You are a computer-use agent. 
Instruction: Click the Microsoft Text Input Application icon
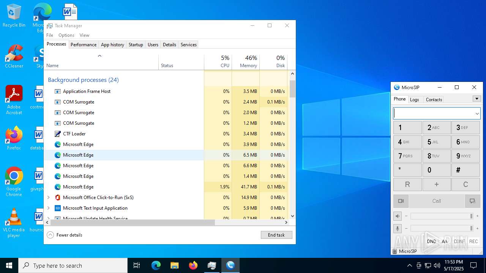click(x=58, y=208)
